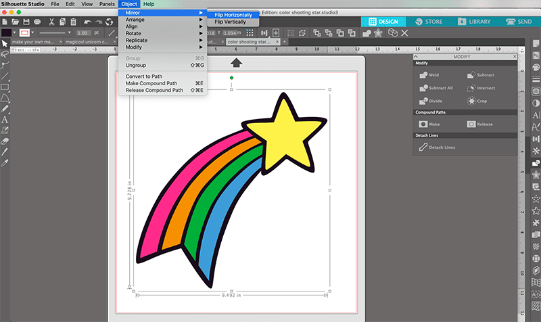
Task: Open the fill color dropdown arrow
Action: click(14, 32)
